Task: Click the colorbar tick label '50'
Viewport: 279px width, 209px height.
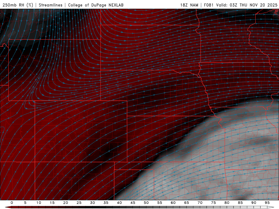Action: tap(146, 203)
